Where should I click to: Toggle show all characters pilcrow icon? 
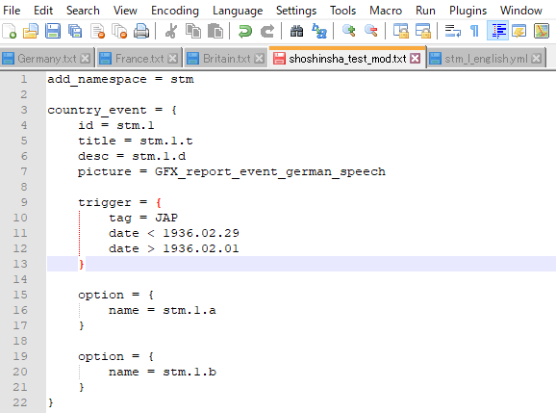point(475,31)
